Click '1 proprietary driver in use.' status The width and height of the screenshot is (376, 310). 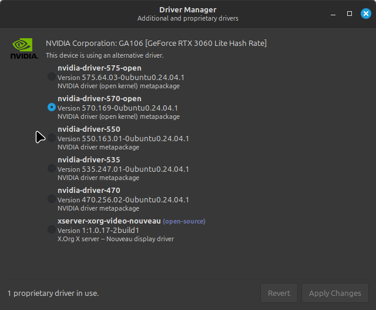point(53,294)
